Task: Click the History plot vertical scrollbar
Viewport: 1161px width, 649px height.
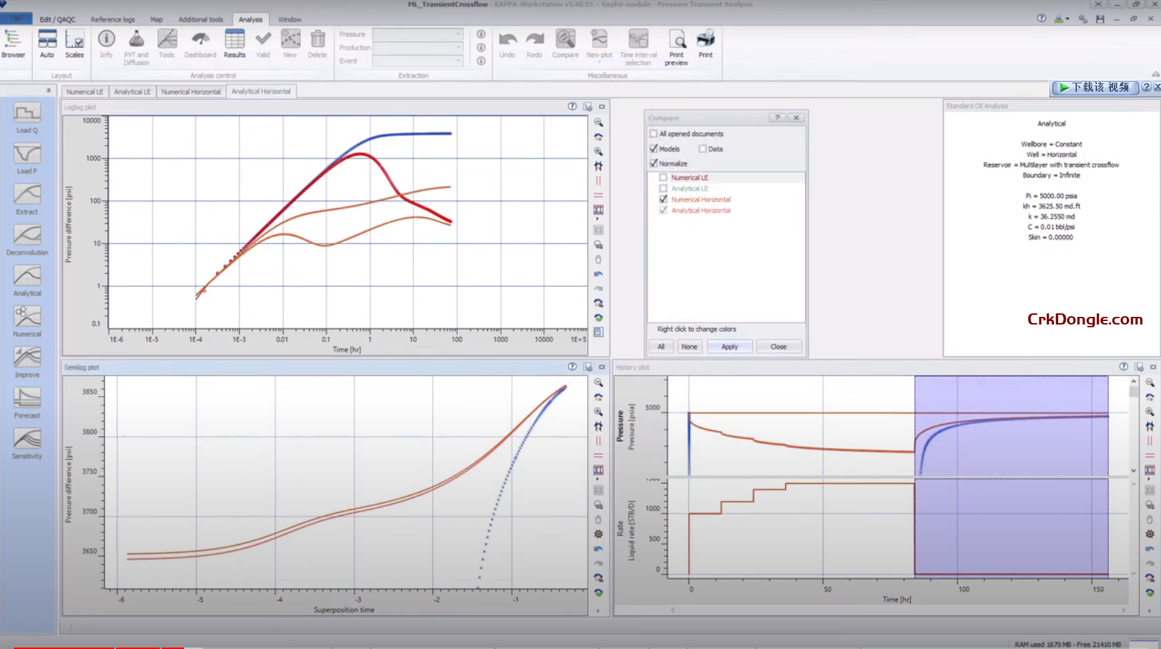Action: (1133, 424)
